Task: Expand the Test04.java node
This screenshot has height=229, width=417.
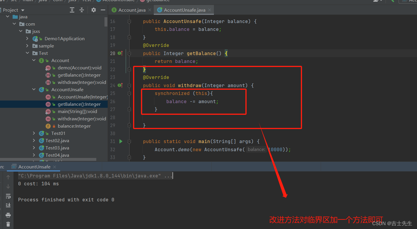Action: coord(34,155)
